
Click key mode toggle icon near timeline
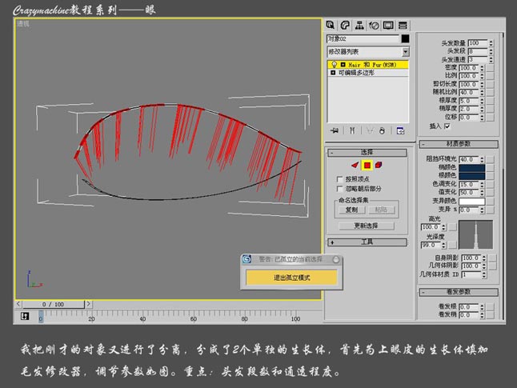coord(25,316)
